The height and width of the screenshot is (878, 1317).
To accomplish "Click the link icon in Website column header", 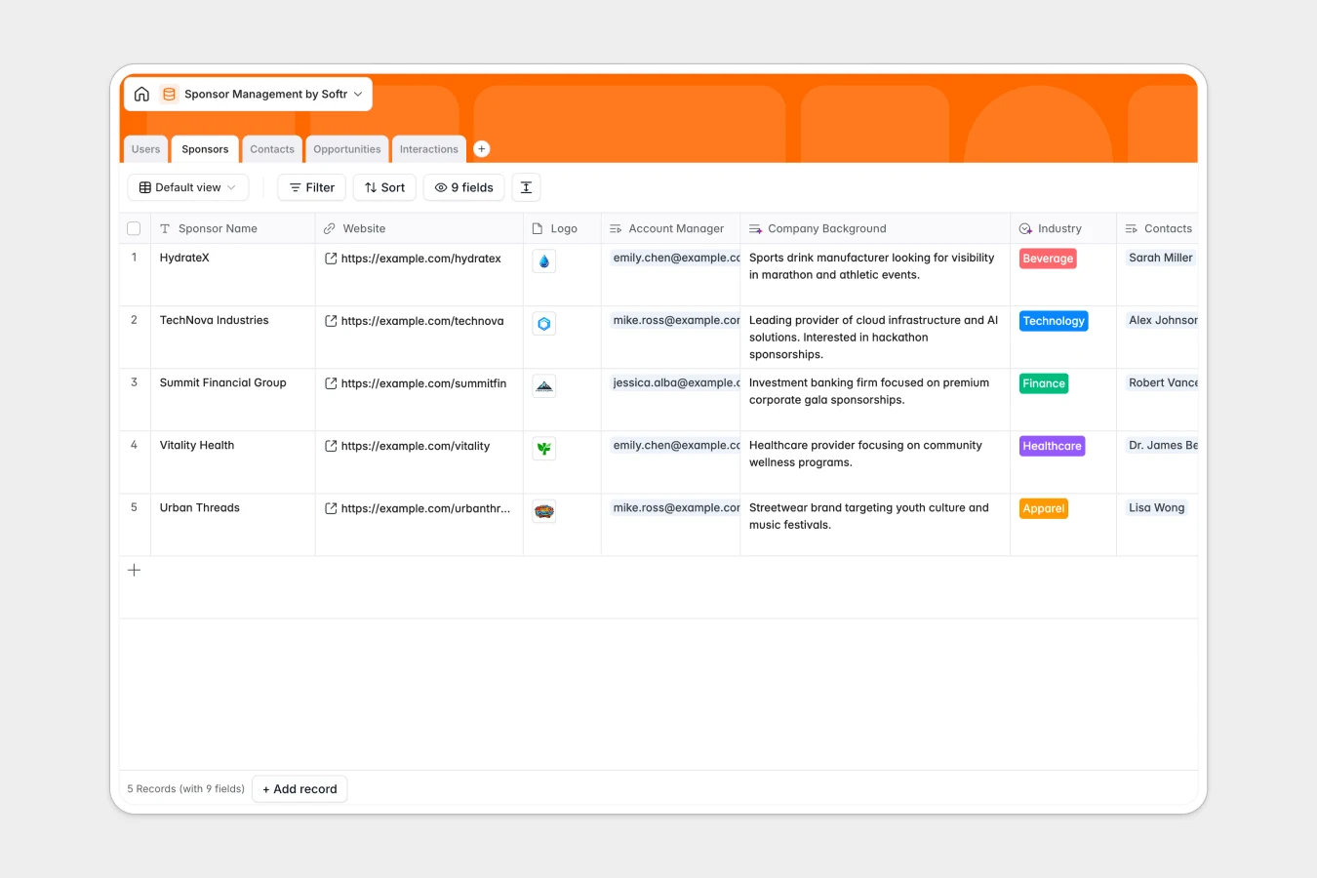I will coord(330,228).
